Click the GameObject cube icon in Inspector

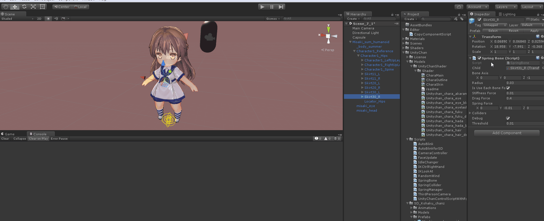472,21
